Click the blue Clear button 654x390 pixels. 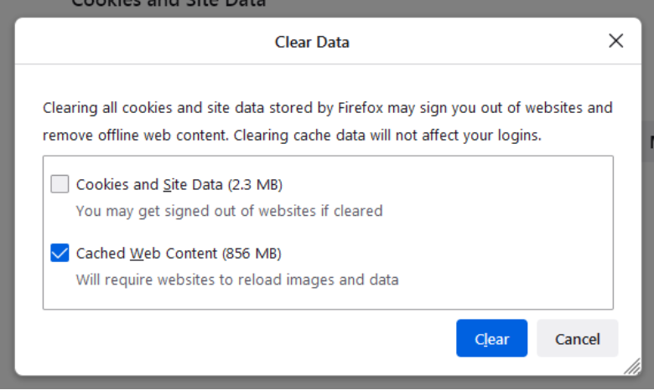491,338
